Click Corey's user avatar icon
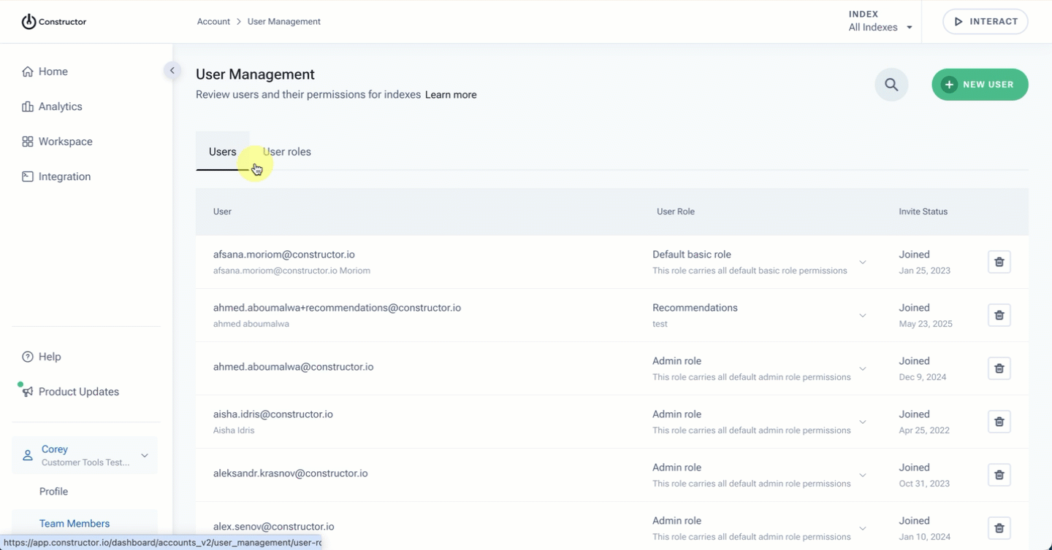This screenshot has width=1052, height=550. click(x=28, y=455)
